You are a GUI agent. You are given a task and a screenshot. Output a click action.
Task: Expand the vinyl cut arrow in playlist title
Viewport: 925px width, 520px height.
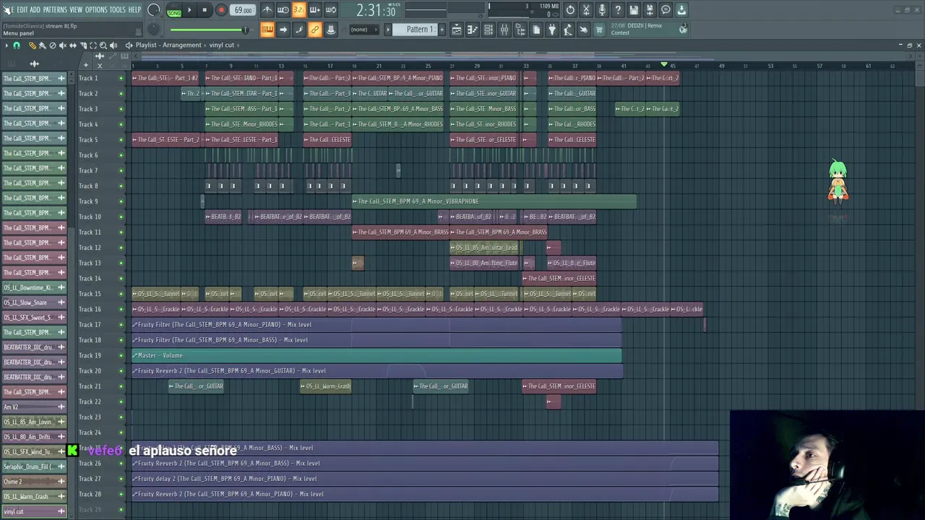238,45
